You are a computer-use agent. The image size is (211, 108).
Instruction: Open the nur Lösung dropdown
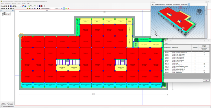pyautogui.click(x=47, y=8)
